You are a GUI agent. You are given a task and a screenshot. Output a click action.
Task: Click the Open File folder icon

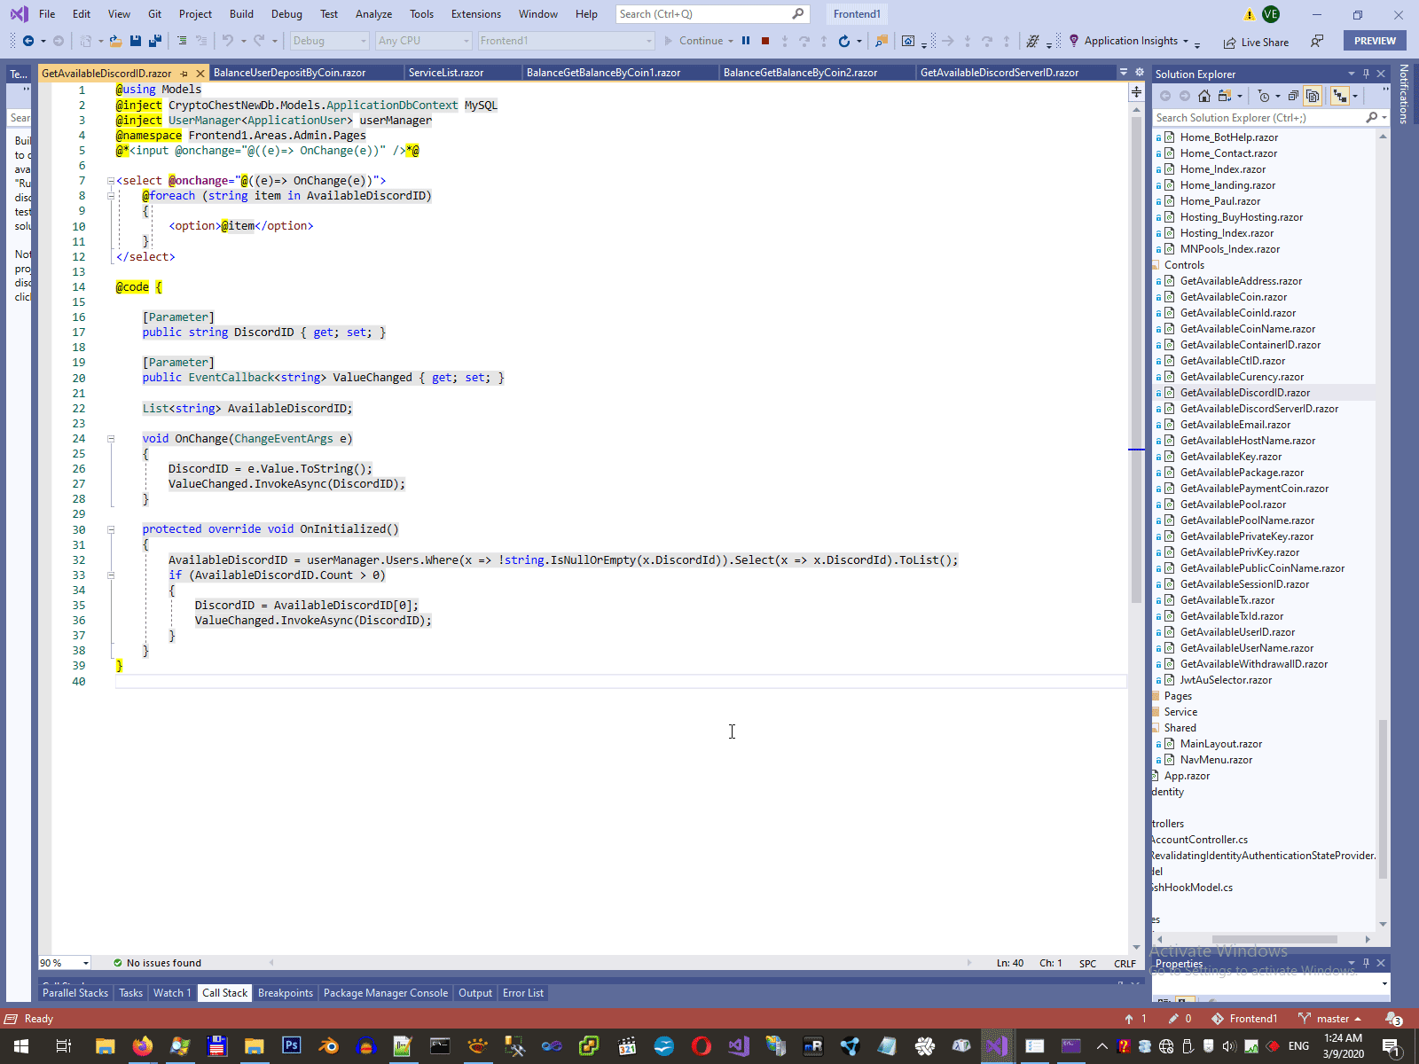(115, 41)
